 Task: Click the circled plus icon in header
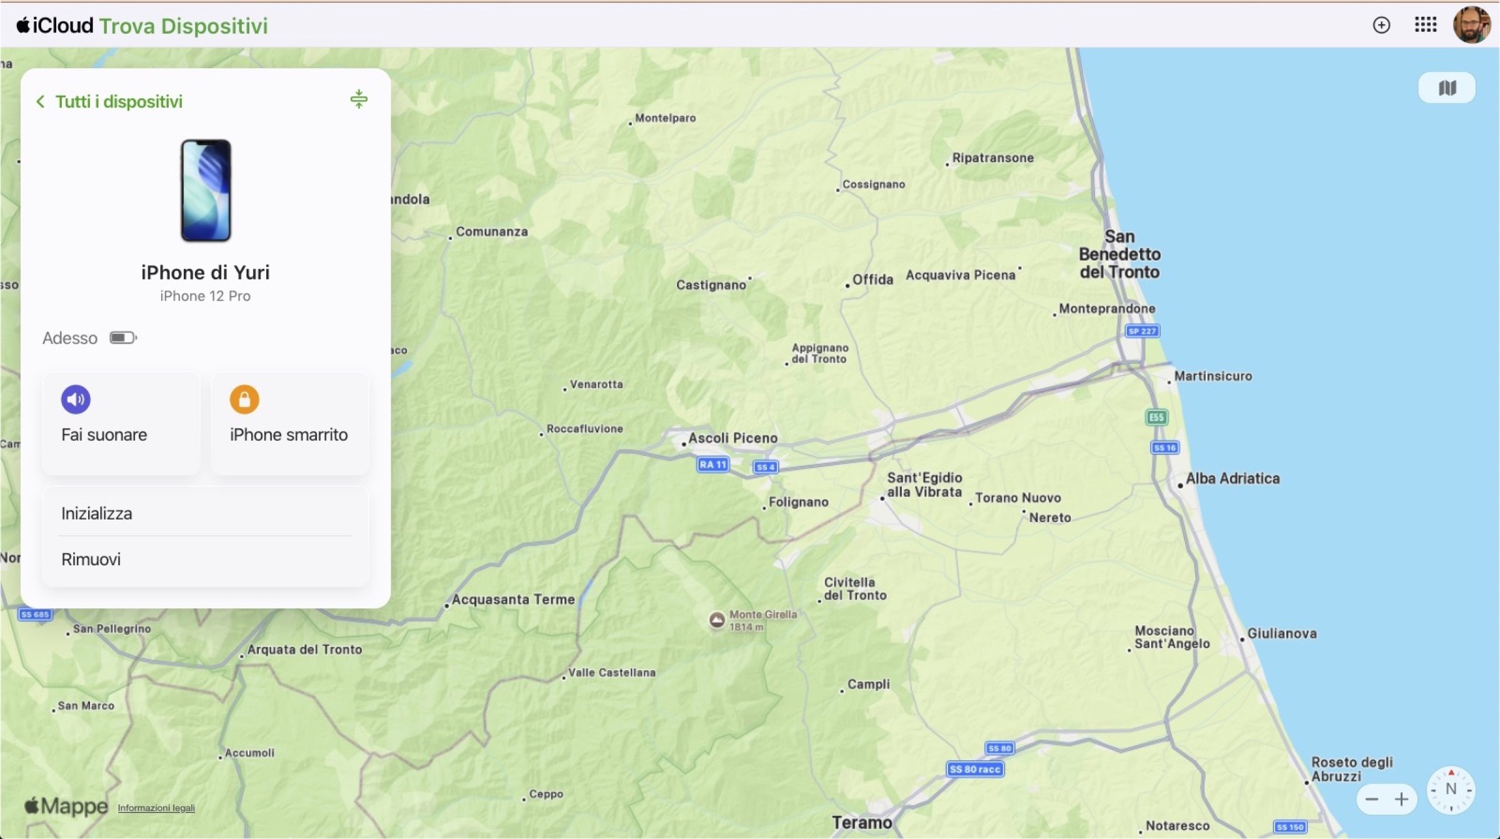coord(1381,25)
